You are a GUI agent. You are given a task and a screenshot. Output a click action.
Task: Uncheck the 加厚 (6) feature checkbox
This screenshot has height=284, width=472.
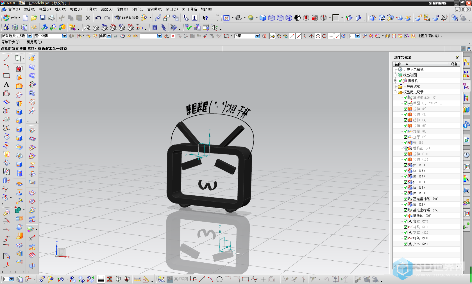[x=406, y=131]
